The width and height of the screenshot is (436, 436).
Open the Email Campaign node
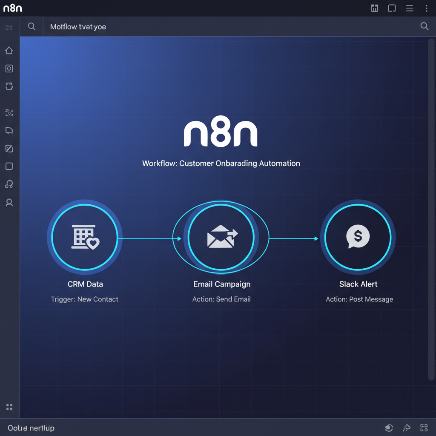pos(221,237)
